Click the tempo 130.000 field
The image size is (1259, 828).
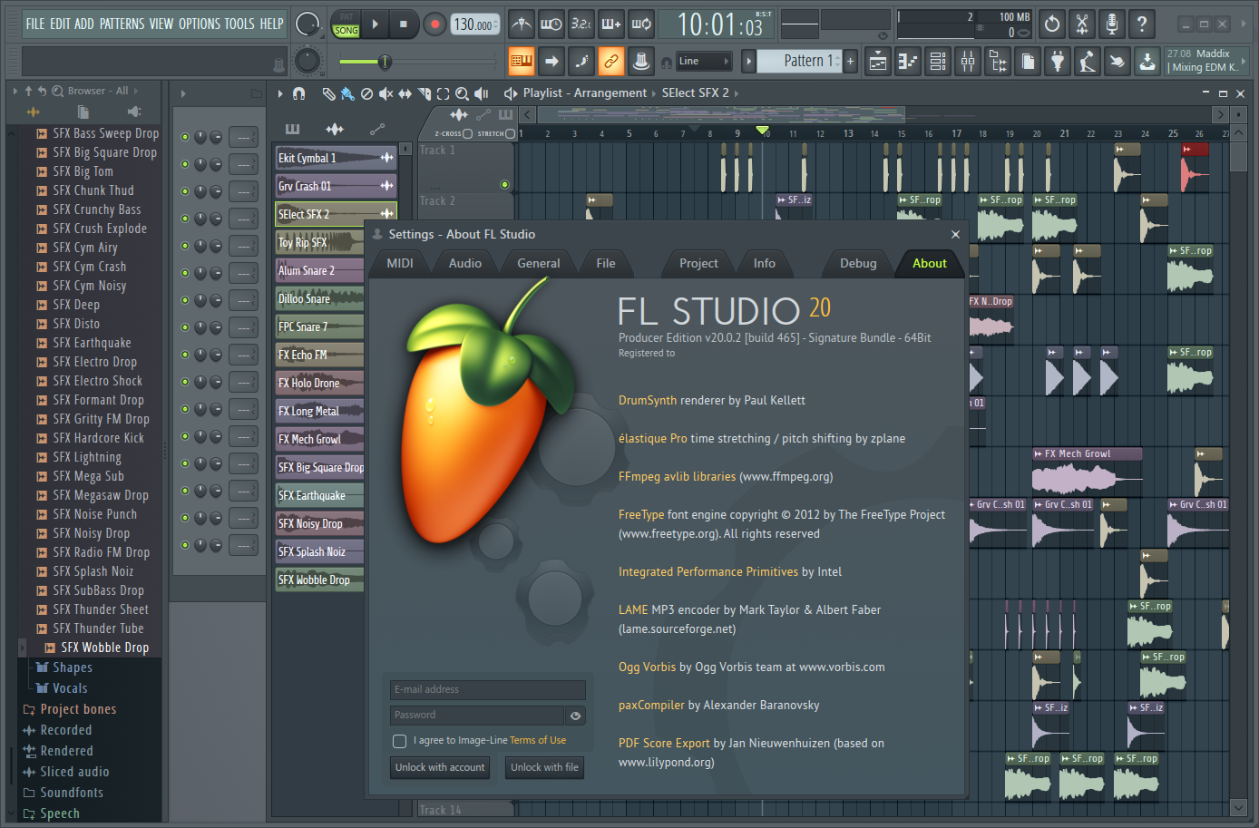coord(474,24)
